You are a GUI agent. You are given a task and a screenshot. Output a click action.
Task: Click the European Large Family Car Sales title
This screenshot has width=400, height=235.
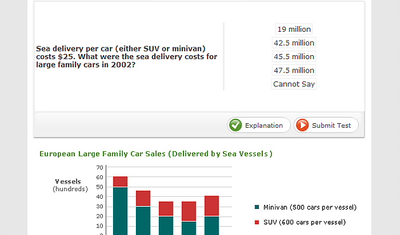point(156,154)
